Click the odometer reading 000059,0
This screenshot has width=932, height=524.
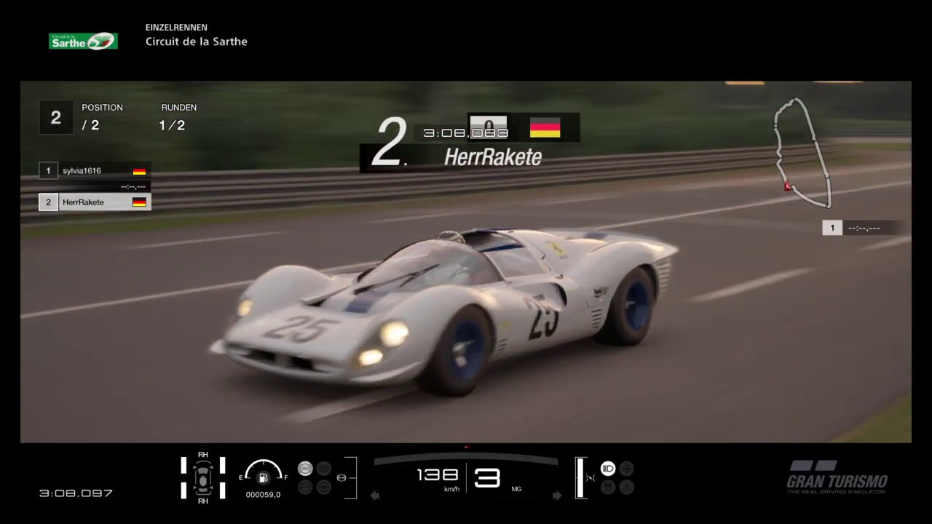(x=263, y=495)
